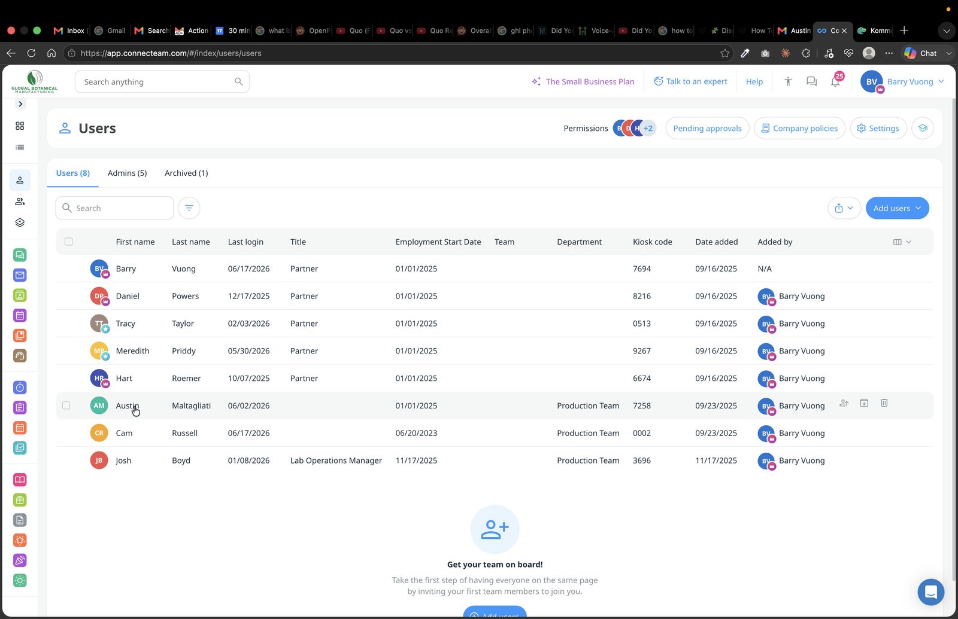Open the groups two-people icon in sidebar
The width and height of the screenshot is (958, 619).
click(x=20, y=201)
